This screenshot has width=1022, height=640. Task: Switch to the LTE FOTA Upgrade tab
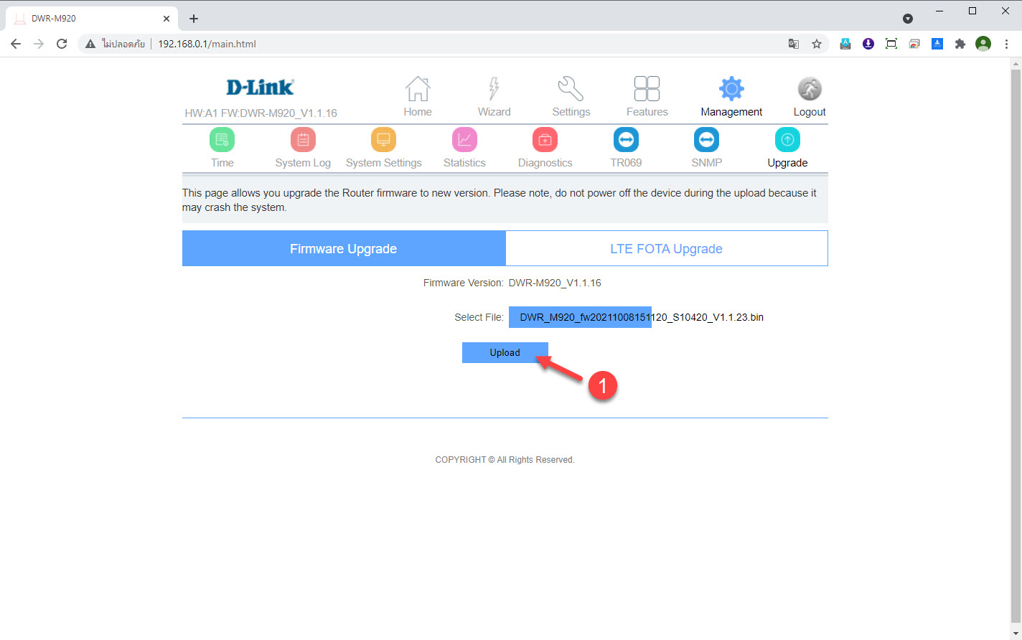pos(667,248)
